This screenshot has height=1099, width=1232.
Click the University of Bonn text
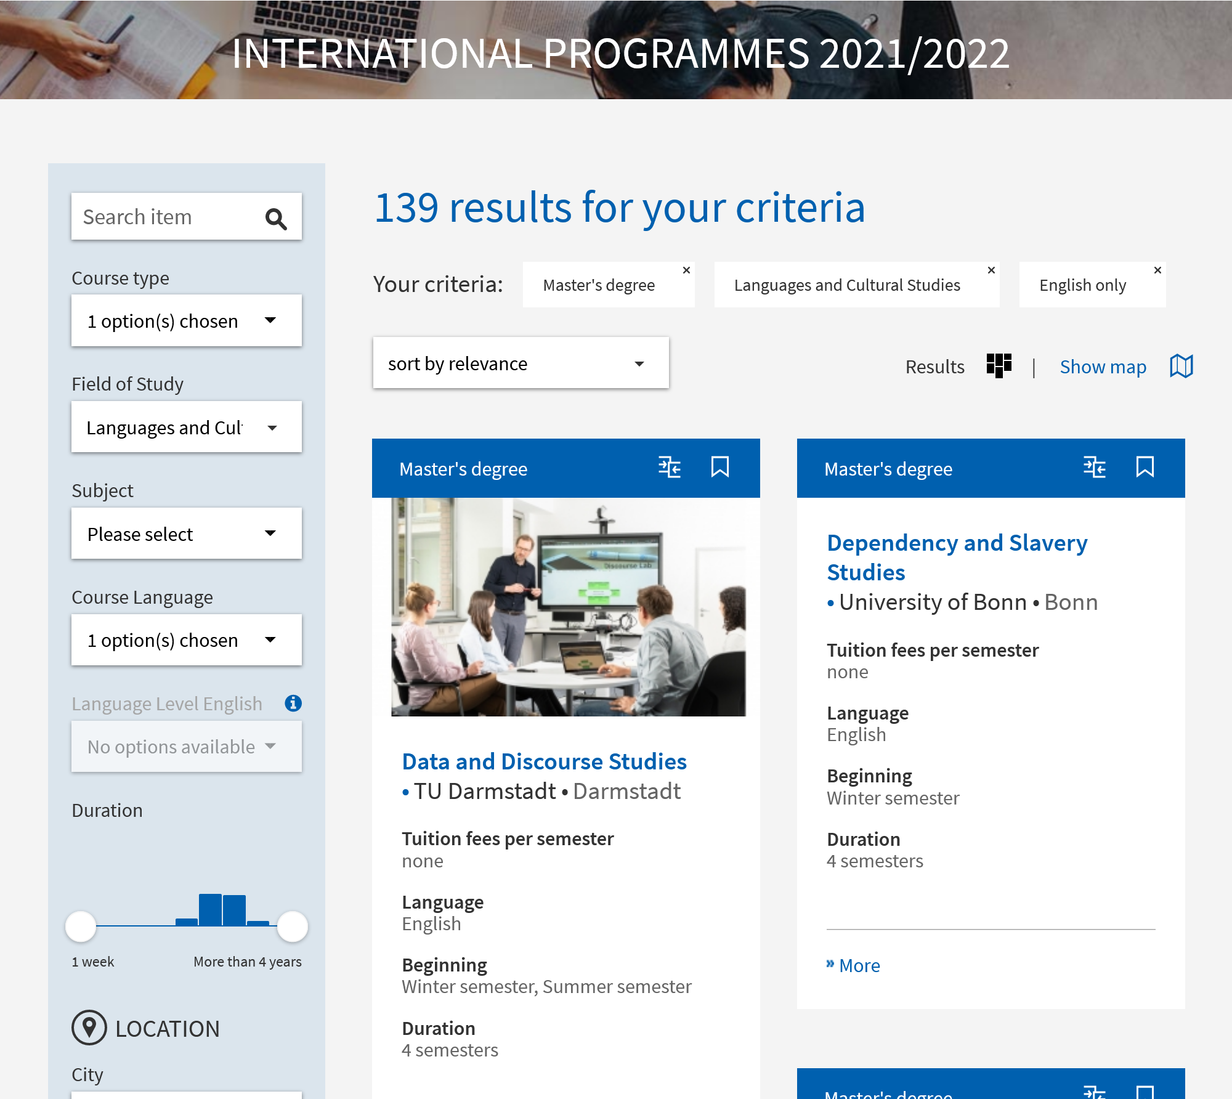(933, 602)
